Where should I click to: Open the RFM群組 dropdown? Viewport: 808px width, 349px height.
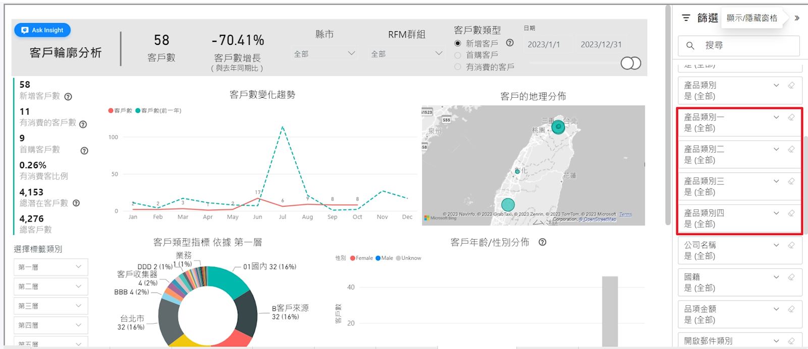tap(406, 53)
